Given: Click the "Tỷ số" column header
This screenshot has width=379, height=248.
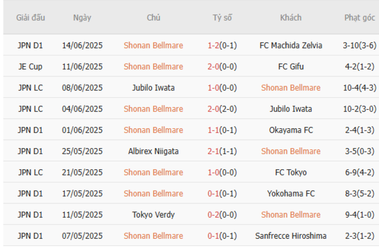Looking at the screenshot, I should pos(222,18).
